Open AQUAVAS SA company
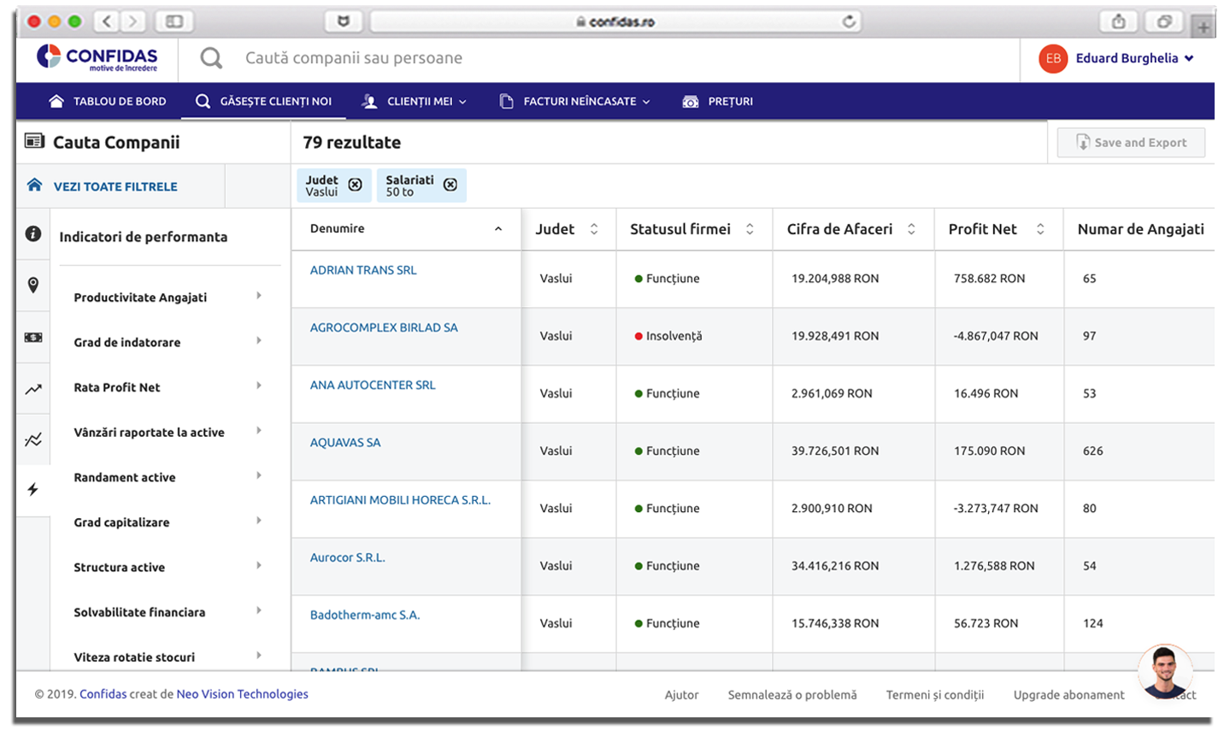This screenshot has width=1230, height=731. pos(345,442)
